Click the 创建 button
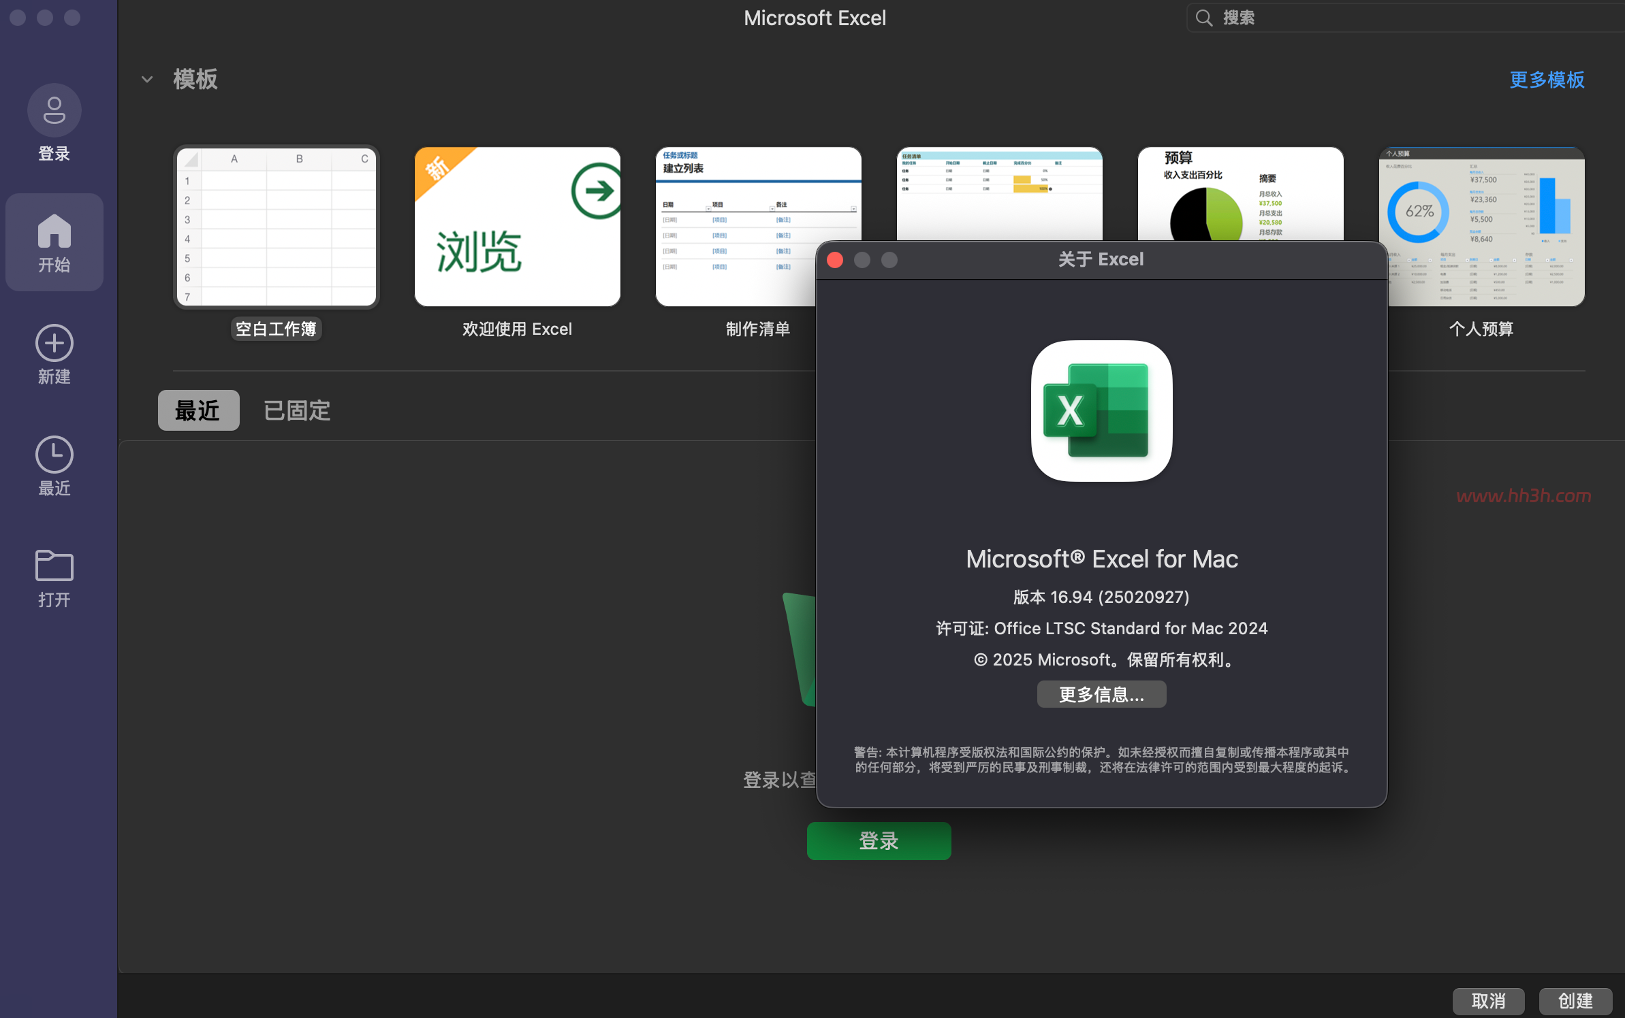1625x1018 pixels. point(1575,1001)
